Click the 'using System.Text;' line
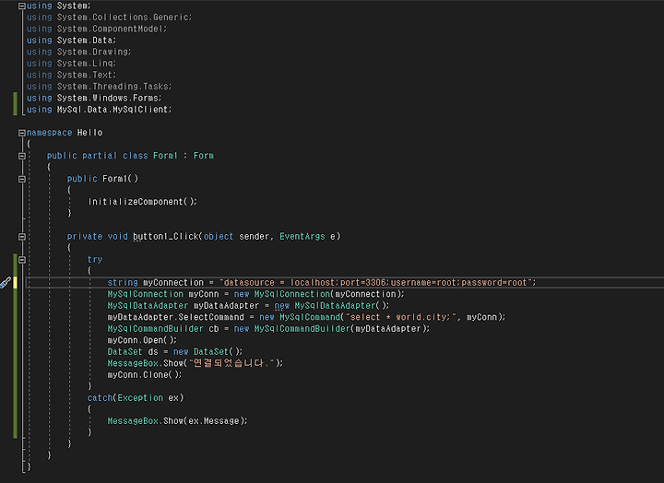Viewport: 664px width, 483px height. pos(72,75)
